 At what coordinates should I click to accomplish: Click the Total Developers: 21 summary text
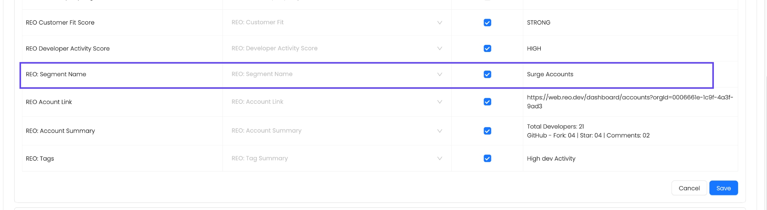pos(555,127)
